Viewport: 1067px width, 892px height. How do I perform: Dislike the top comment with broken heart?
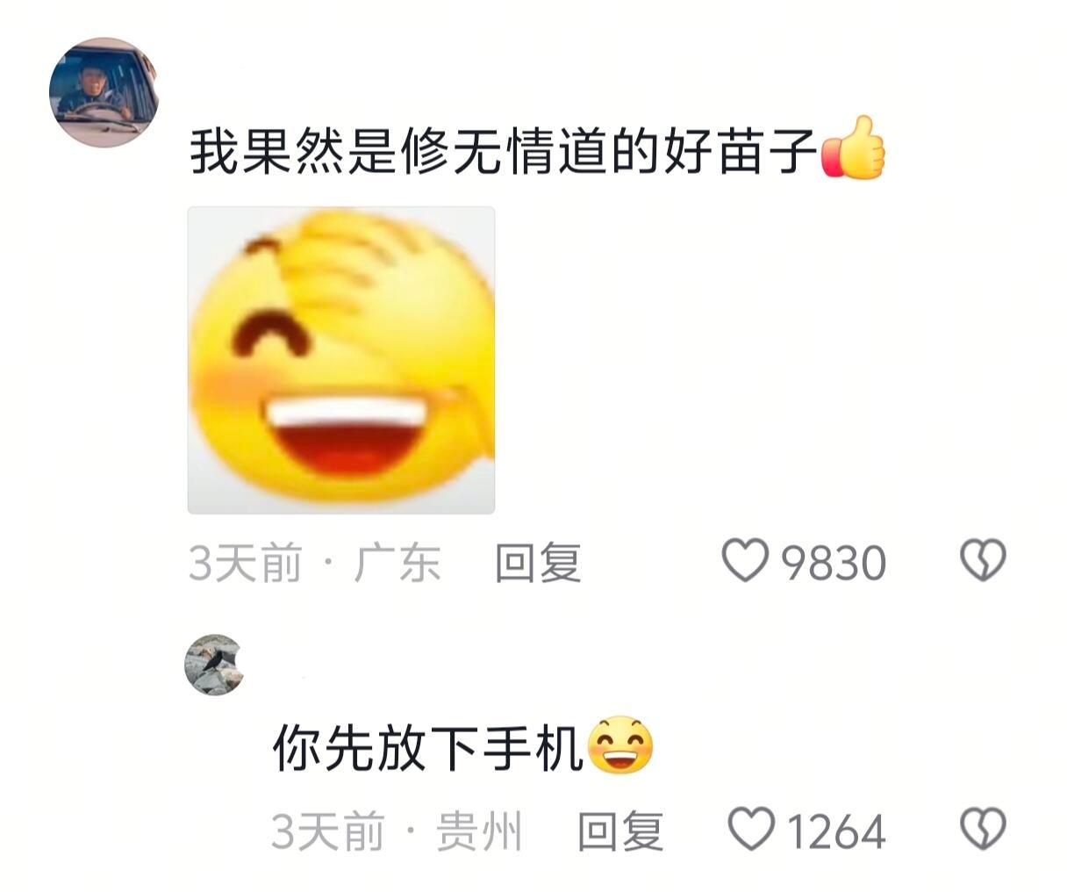click(x=983, y=561)
